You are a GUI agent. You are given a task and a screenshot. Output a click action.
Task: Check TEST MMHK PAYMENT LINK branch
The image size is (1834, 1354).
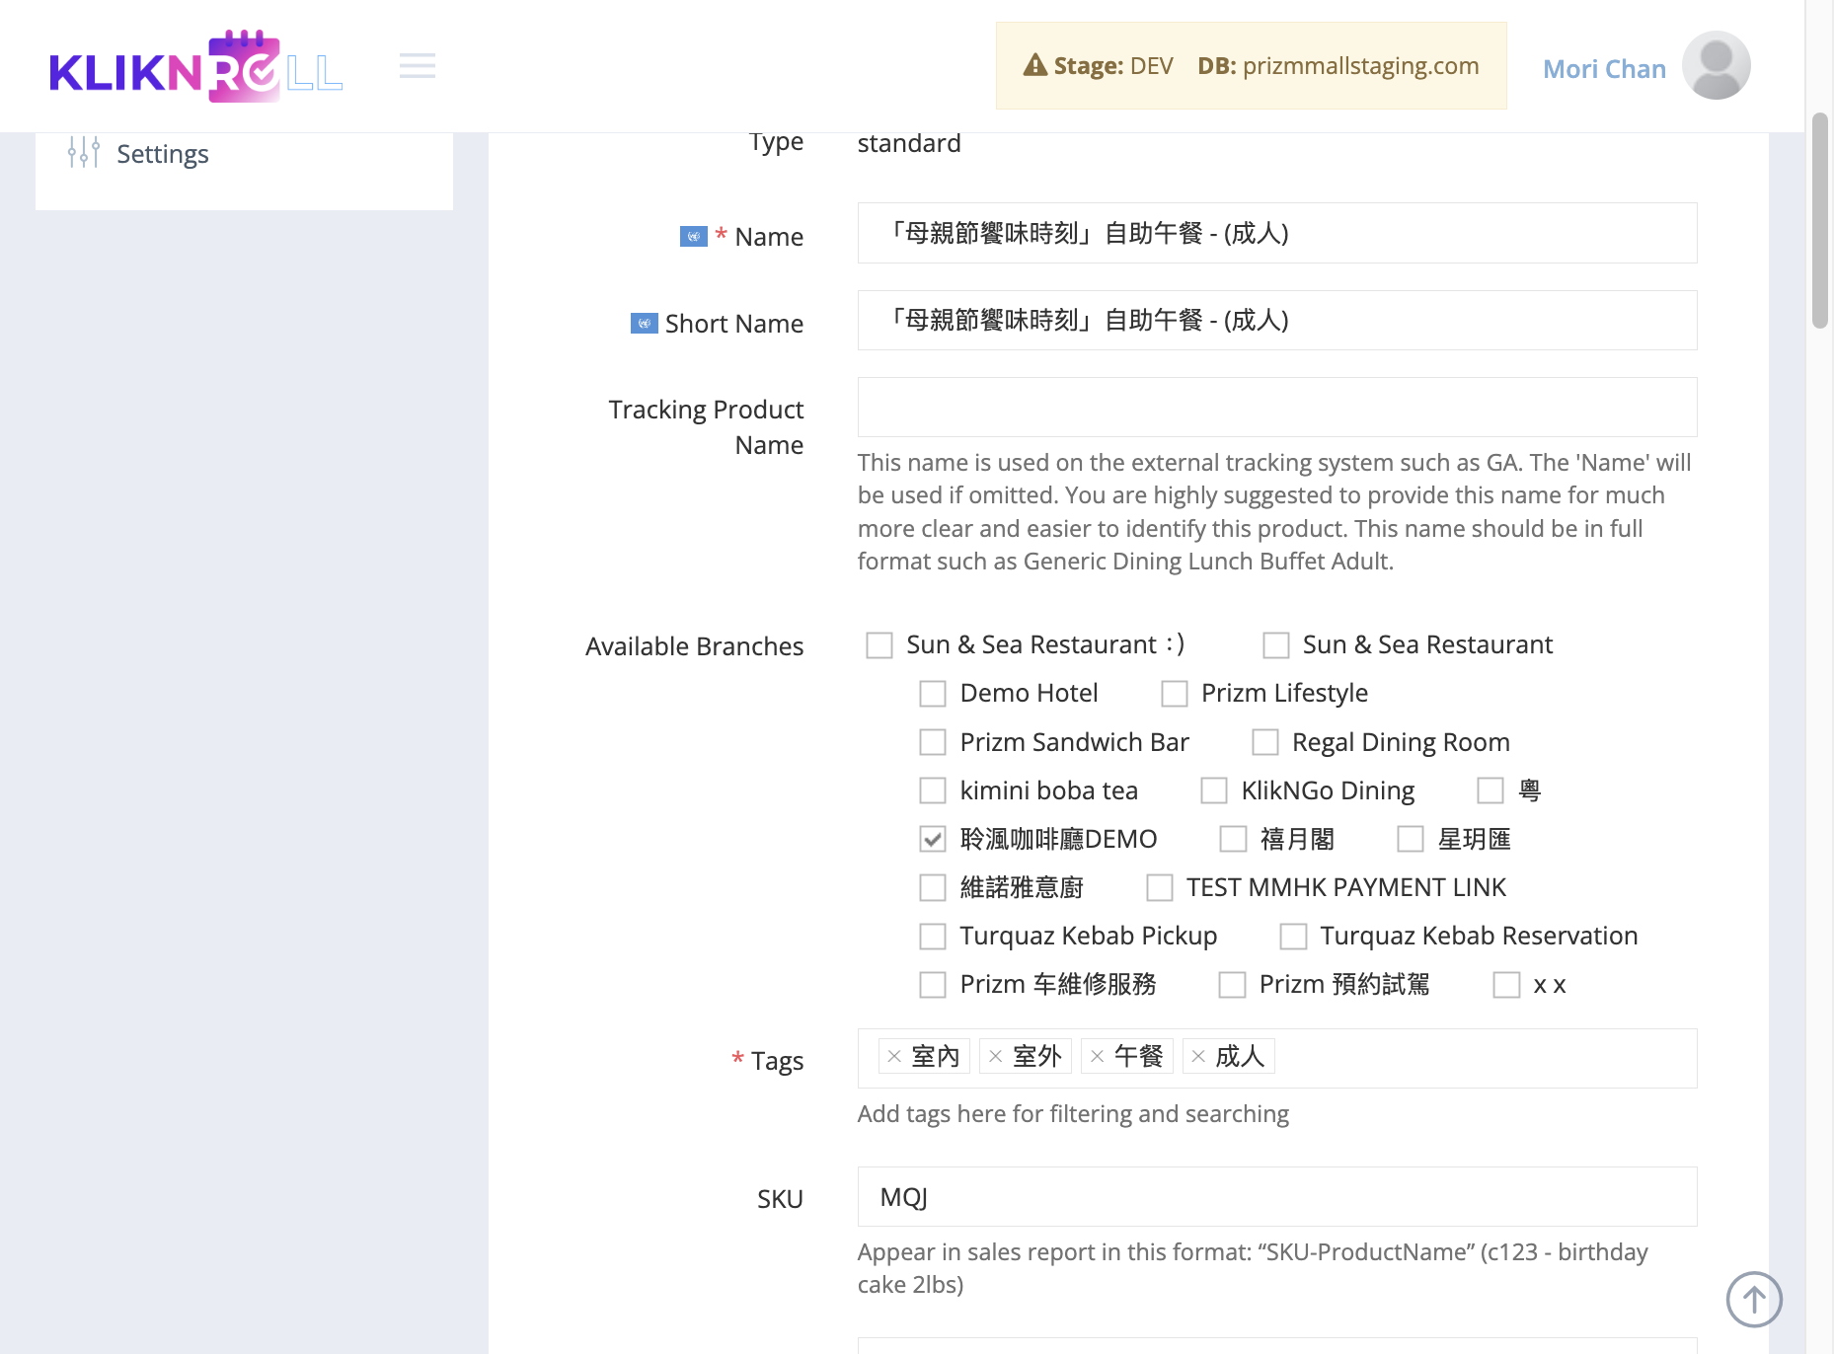point(1160,887)
